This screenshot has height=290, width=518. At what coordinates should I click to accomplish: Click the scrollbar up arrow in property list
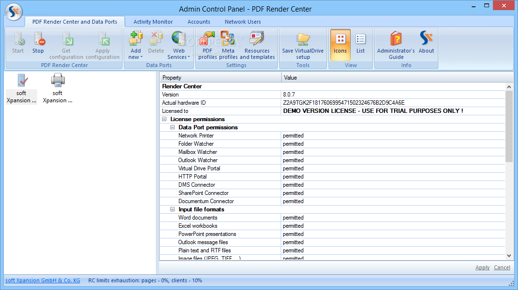(509, 87)
